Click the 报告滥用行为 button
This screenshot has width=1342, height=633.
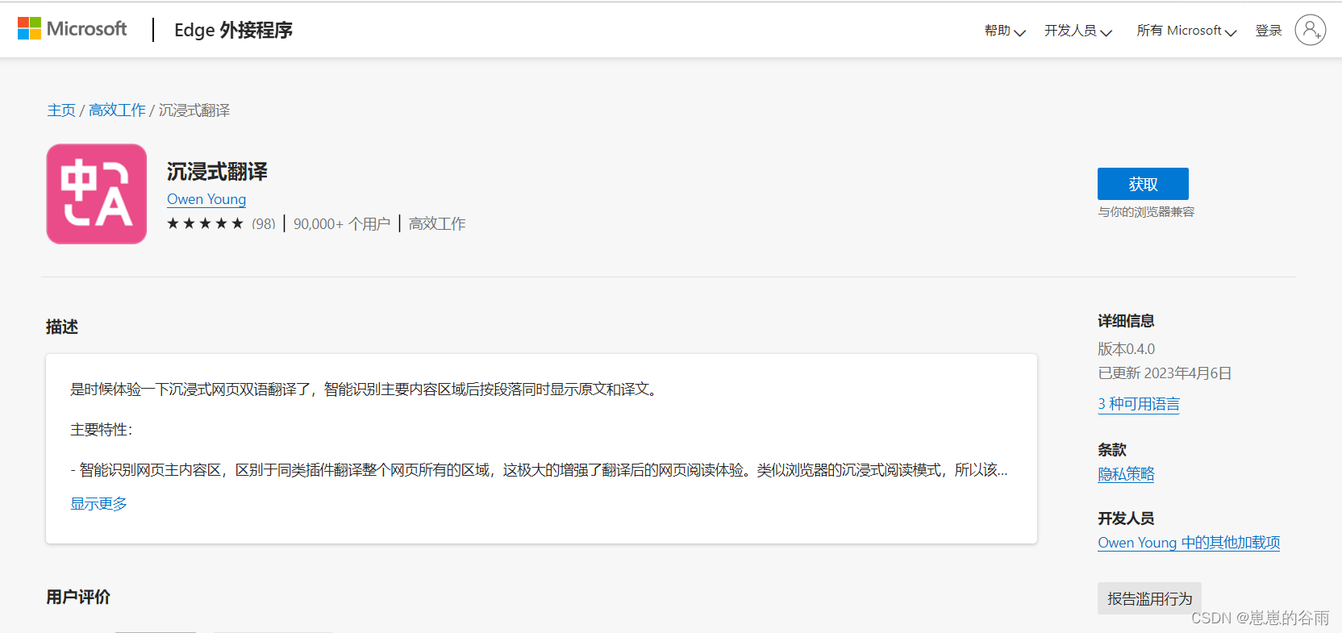pyautogui.click(x=1149, y=598)
